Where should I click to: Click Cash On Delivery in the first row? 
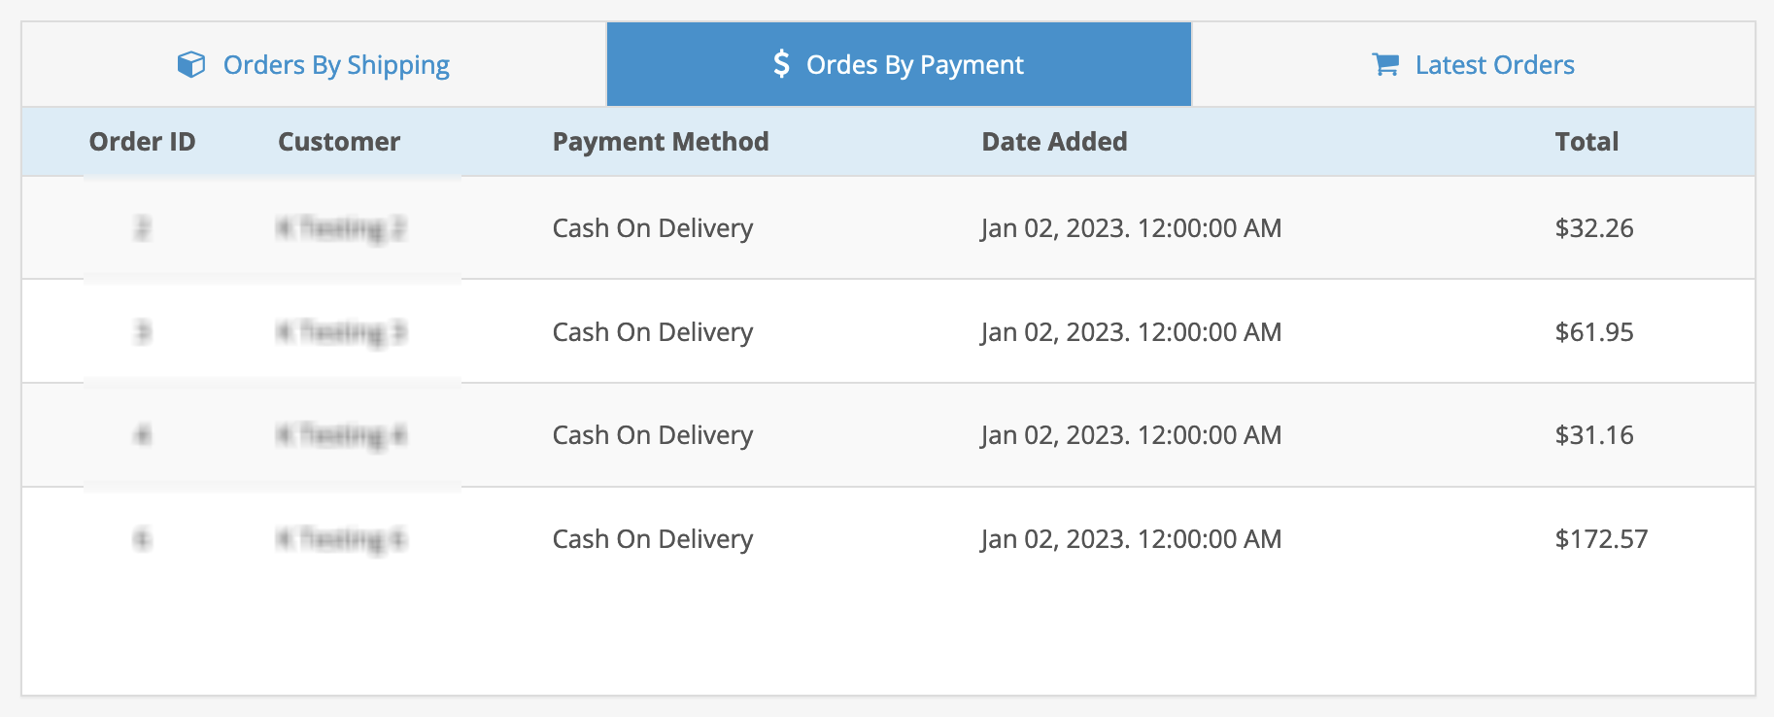[652, 227]
